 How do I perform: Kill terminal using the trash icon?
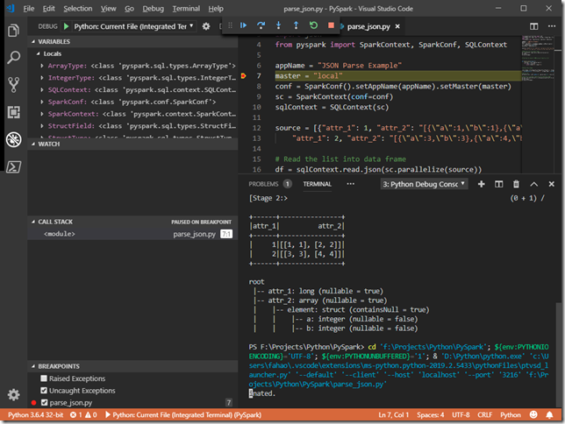point(516,184)
